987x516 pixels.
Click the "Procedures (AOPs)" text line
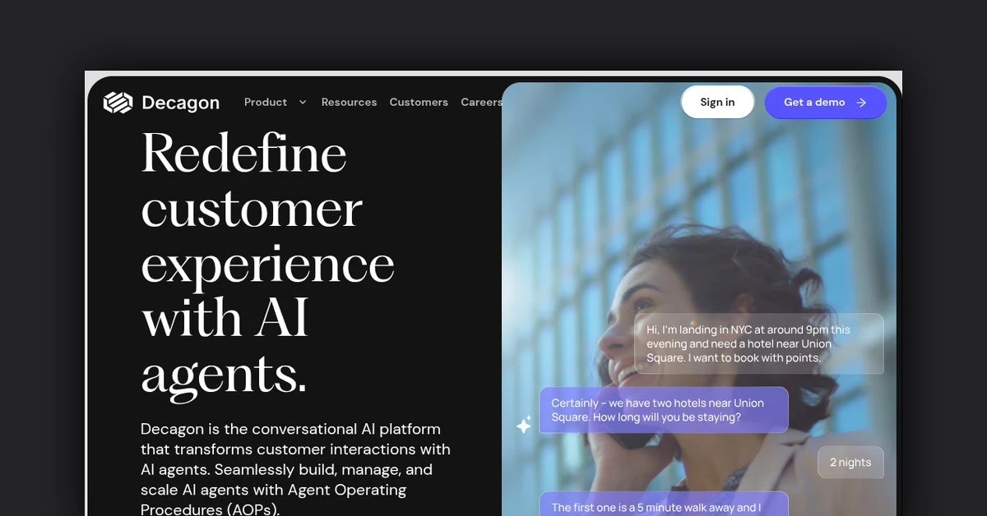point(210,509)
